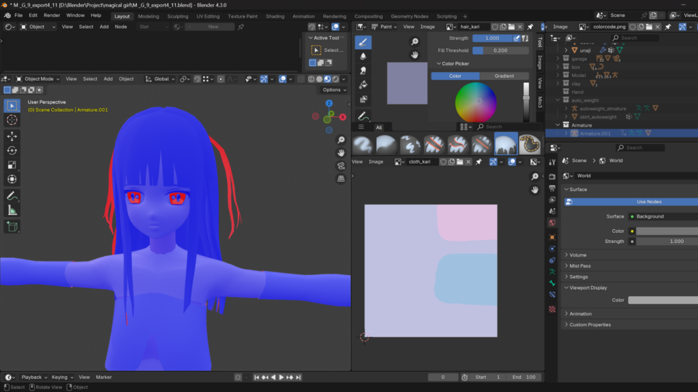Adjust the Fill Threshold slider
Image resolution: width=698 pixels, height=392 pixels.
[x=500, y=50]
